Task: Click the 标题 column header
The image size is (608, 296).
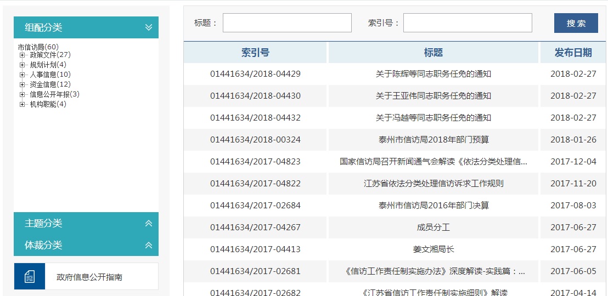Action: (x=434, y=53)
